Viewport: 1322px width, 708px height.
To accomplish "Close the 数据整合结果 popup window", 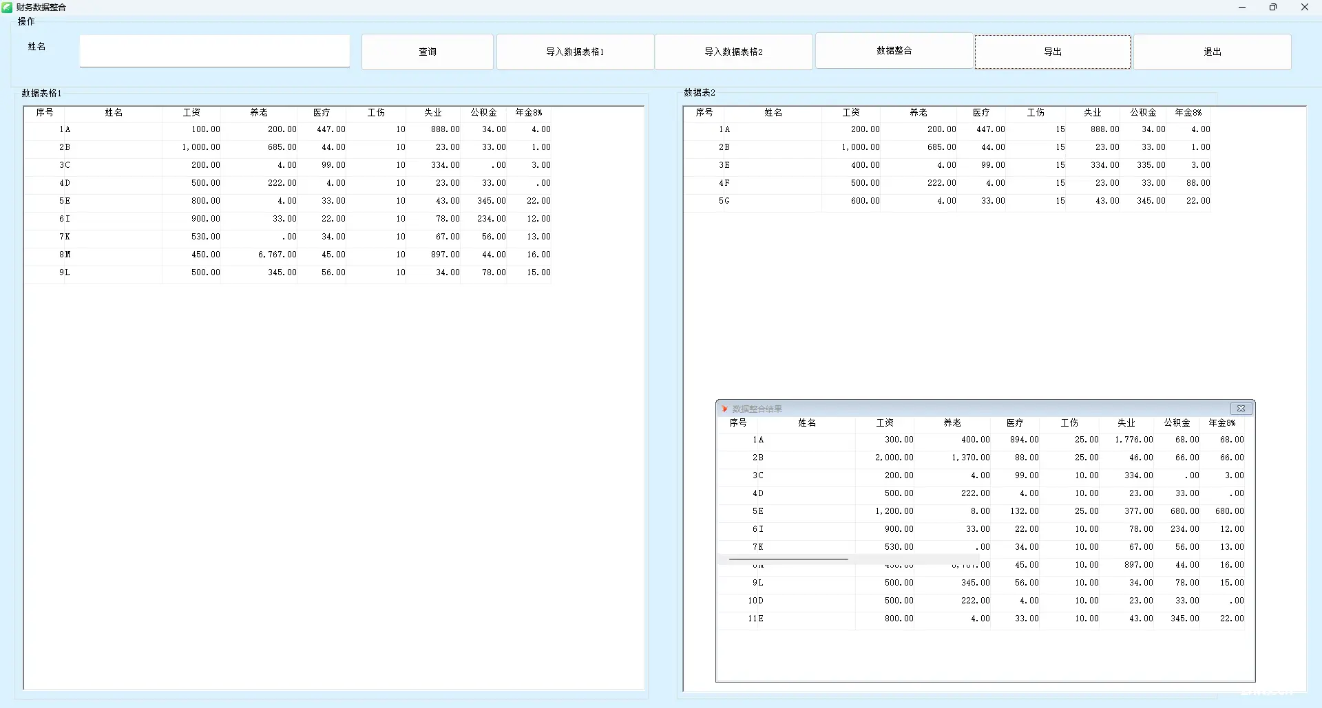I will 1241,409.
